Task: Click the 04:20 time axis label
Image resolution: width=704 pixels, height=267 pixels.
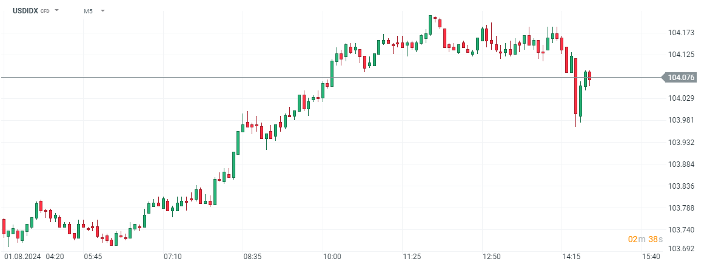Action: pyautogui.click(x=55, y=257)
